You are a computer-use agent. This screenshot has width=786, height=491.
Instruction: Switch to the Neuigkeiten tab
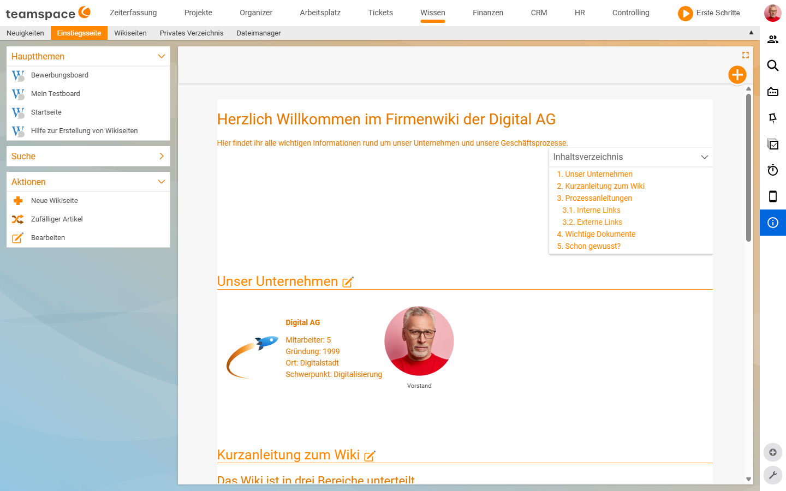click(25, 33)
